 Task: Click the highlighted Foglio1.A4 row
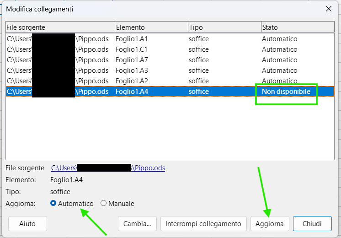[132, 92]
